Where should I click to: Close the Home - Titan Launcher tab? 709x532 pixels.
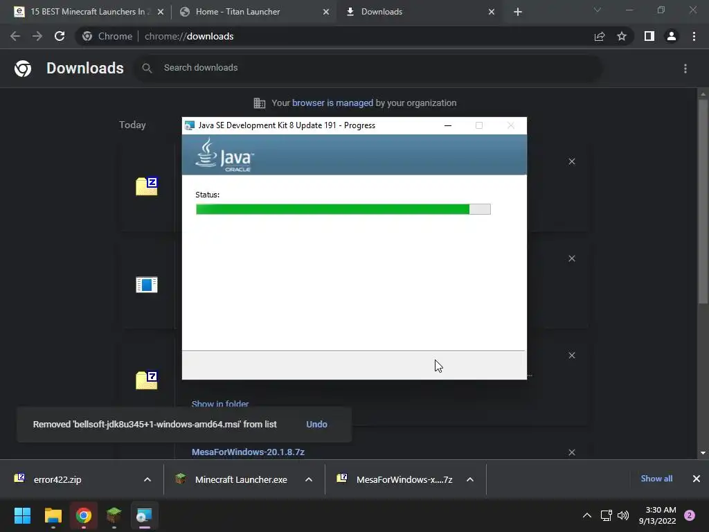coord(326,12)
